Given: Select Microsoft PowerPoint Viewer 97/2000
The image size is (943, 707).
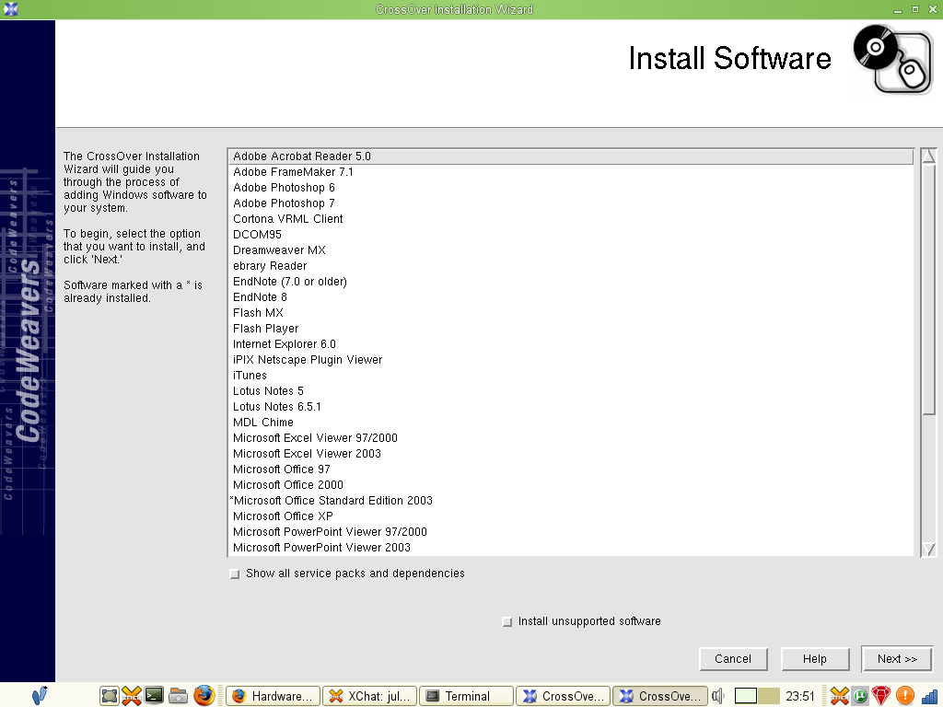Looking at the screenshot, I should click(x=571, y=531).
